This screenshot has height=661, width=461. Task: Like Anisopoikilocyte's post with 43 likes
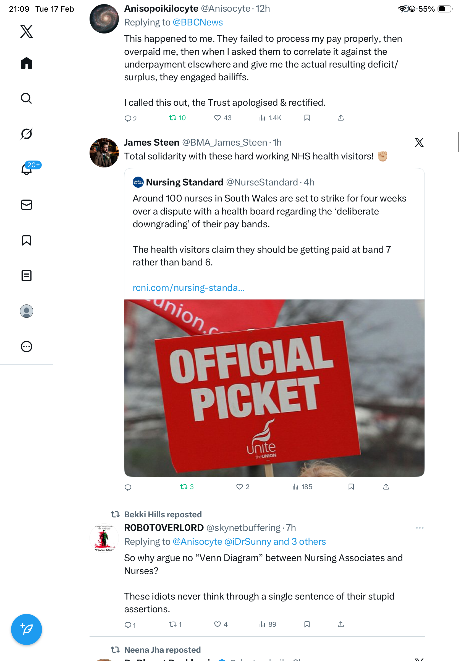point(218,118)
